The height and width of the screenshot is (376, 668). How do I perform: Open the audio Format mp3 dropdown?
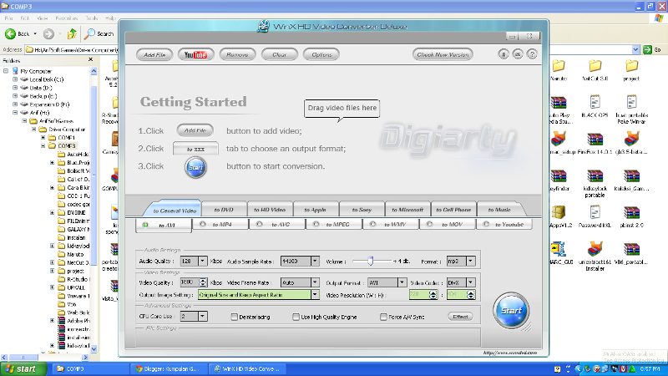471,261
